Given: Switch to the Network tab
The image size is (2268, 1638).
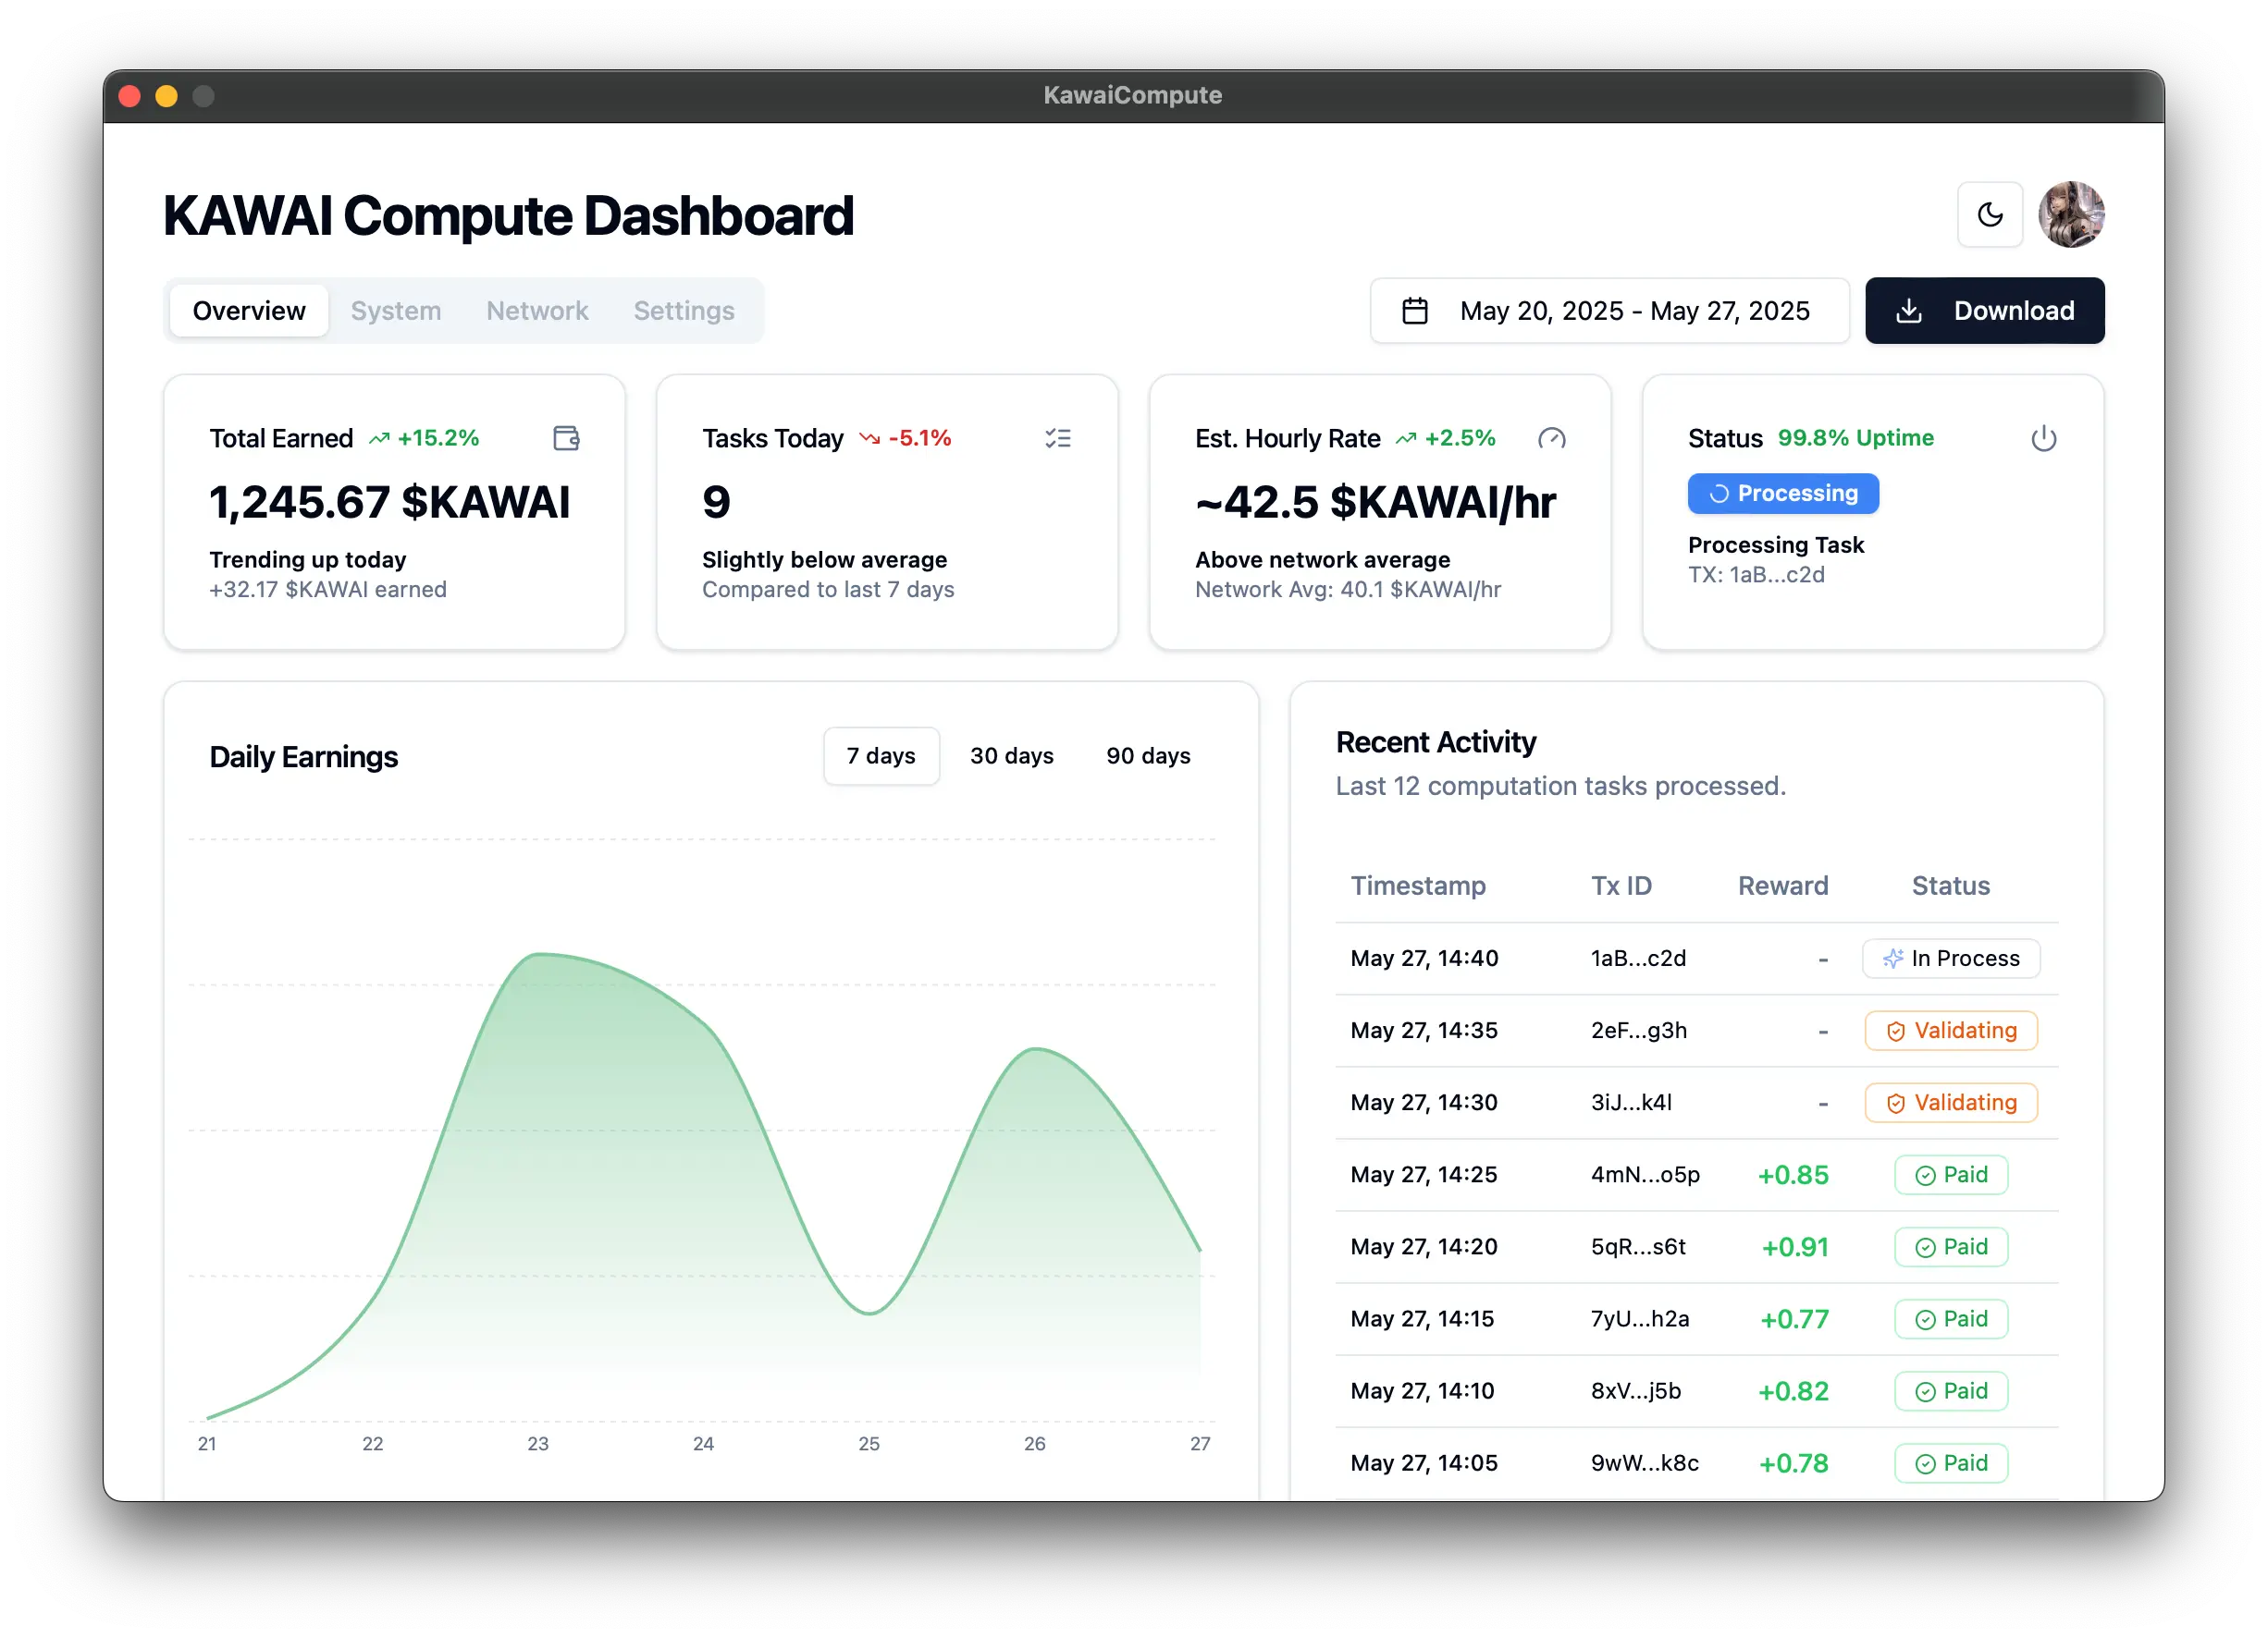Looking at the screenshot, I should [x=537, y=311].
